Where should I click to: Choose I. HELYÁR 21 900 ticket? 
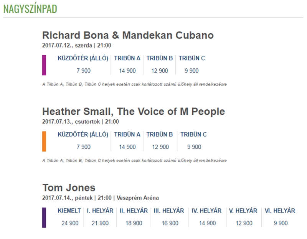[x=100, y=217]
